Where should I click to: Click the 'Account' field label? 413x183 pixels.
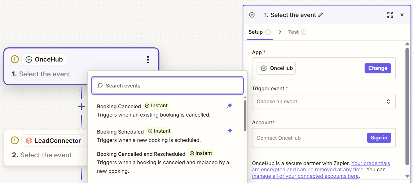[262, 122]
